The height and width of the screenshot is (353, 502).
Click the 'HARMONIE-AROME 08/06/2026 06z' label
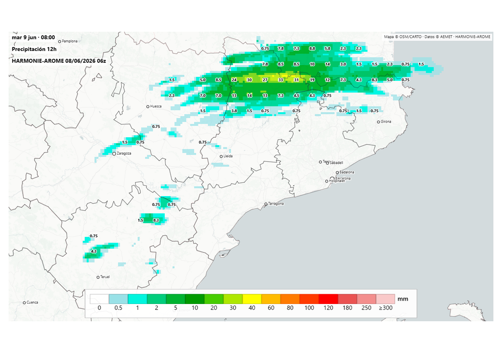tap(59, 61)
